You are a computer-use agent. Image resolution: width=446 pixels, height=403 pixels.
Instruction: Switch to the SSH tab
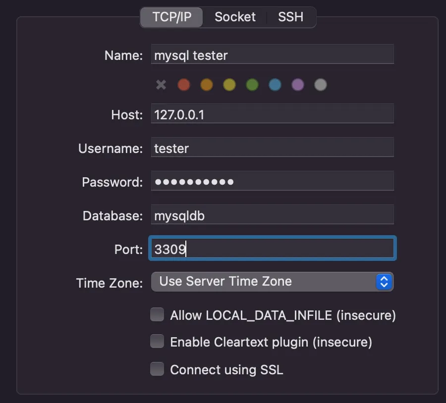(x=290, y=17)
